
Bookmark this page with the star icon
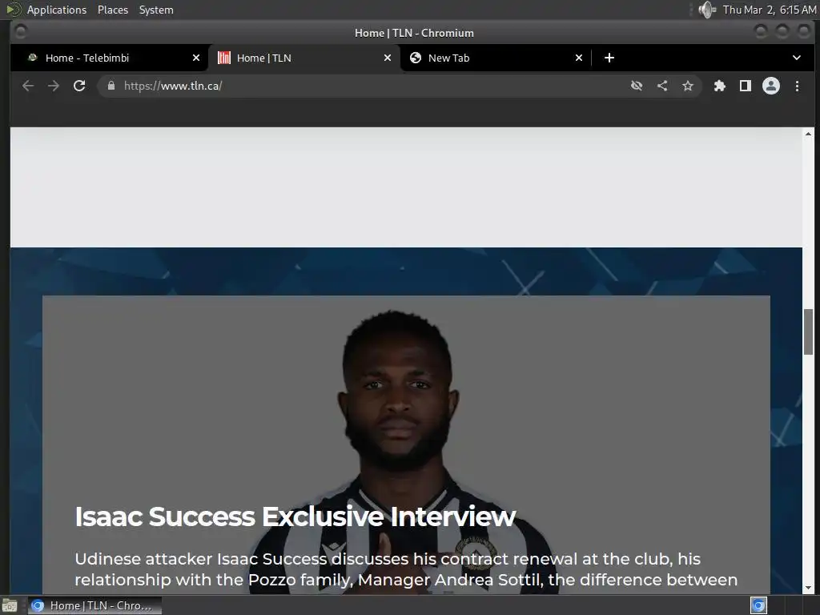pos(688,86)
